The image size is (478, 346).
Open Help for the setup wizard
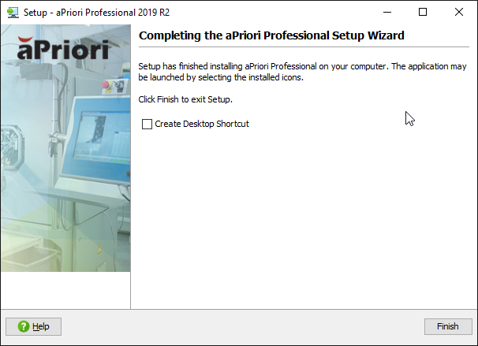coord(33,326)
